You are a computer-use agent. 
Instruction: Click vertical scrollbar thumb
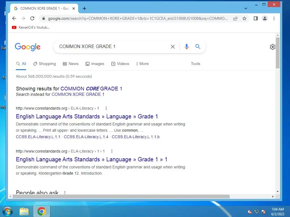click(x=278, y=53)
